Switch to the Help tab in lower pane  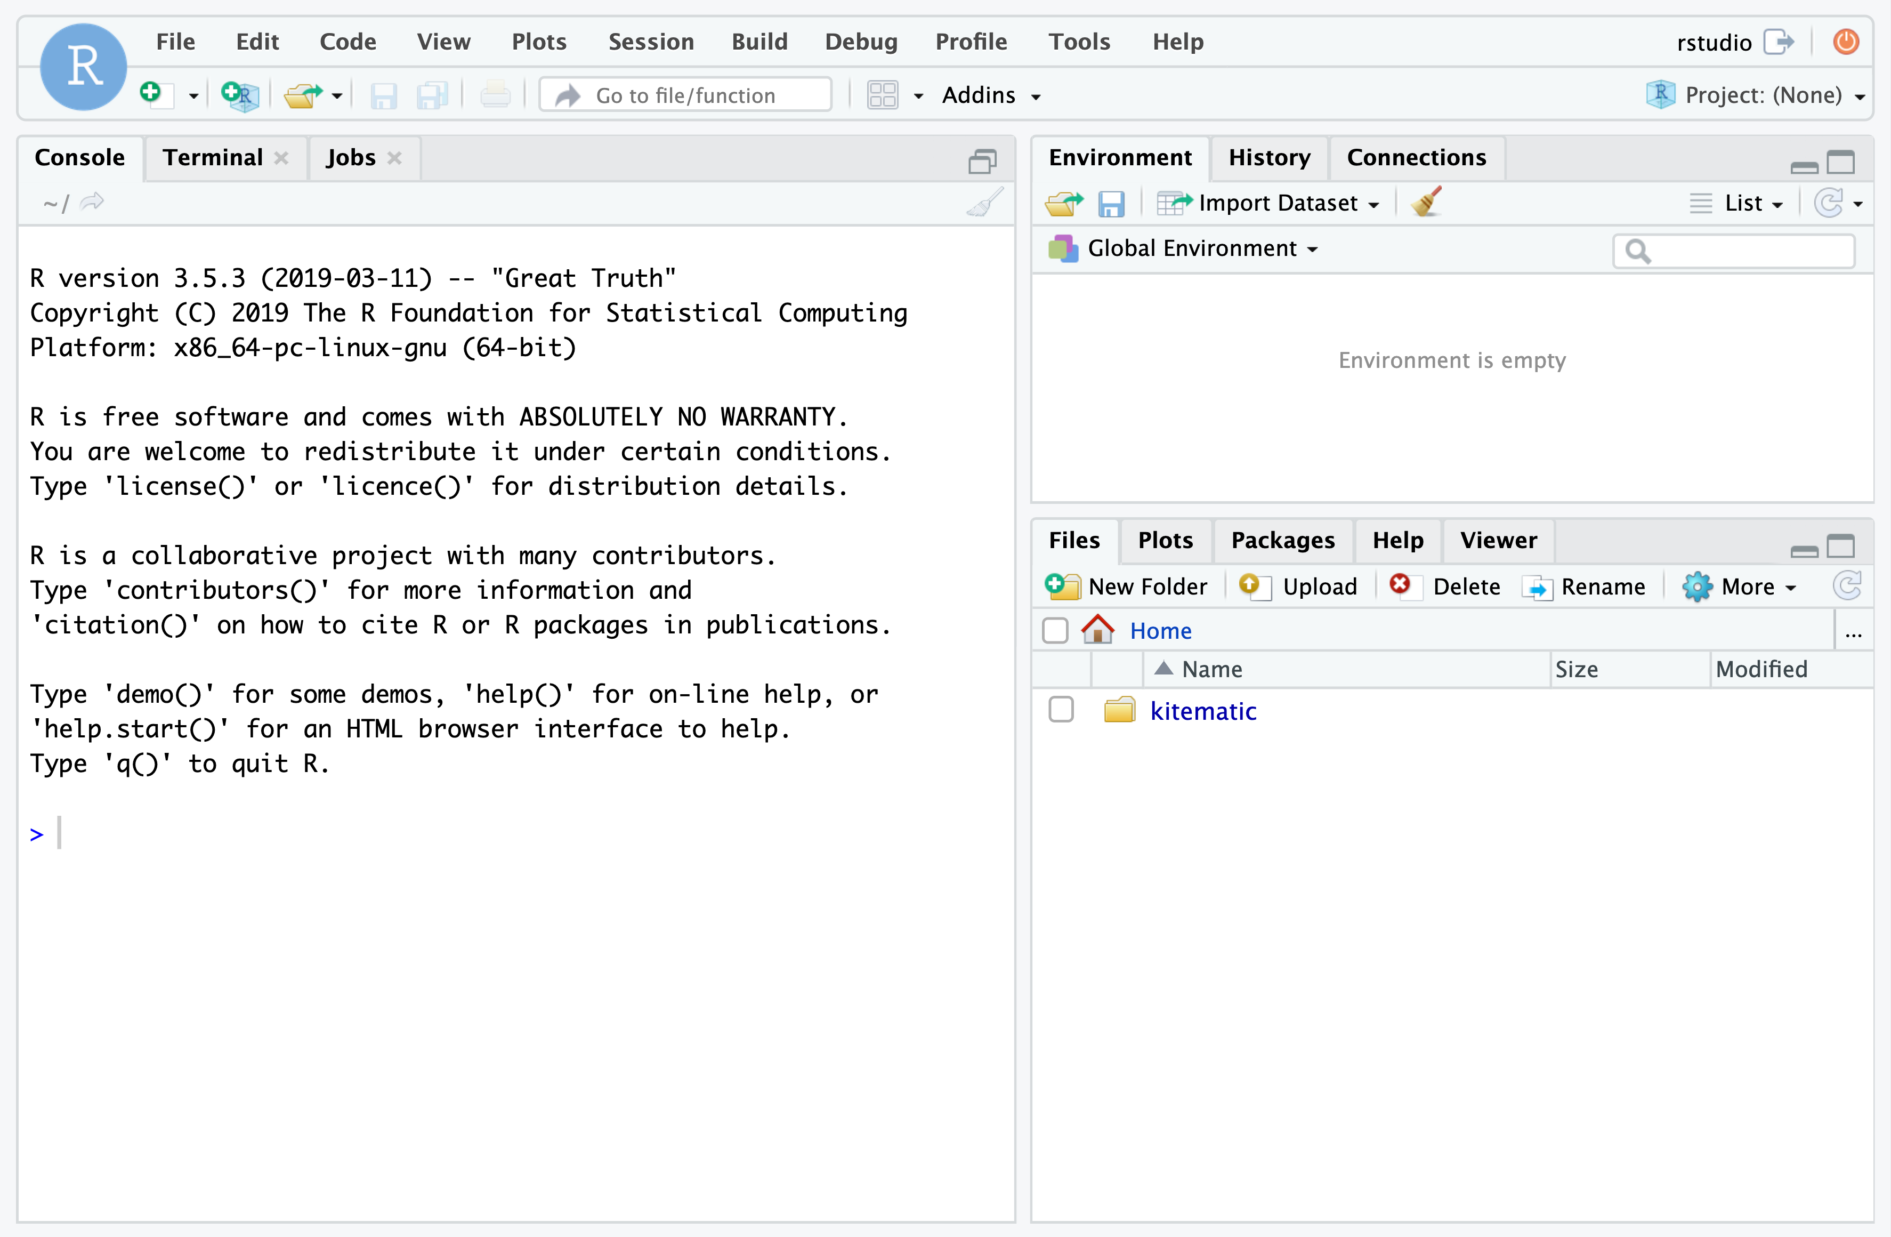pyautogui.click(x=1397, y=541)
